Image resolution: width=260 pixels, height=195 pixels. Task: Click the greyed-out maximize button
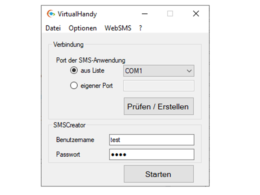pos(170,14)
